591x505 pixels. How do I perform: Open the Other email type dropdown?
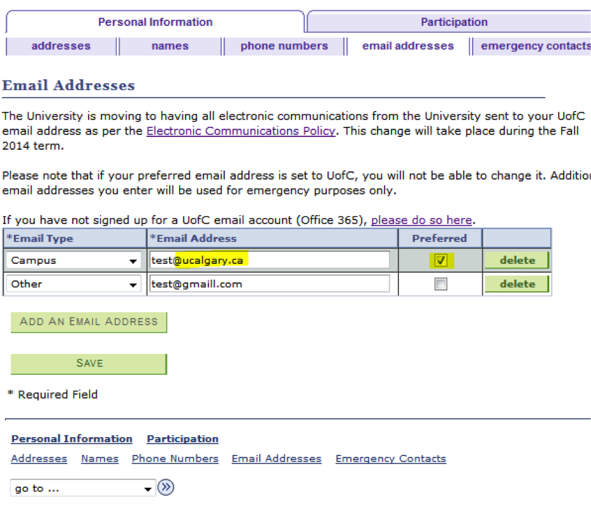coord(73,284)
